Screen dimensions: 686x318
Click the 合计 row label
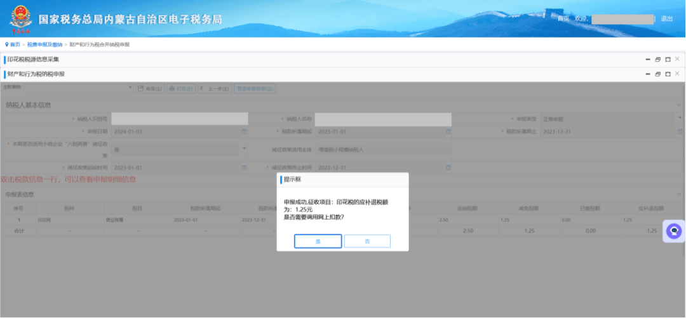(x=18, y=230)
